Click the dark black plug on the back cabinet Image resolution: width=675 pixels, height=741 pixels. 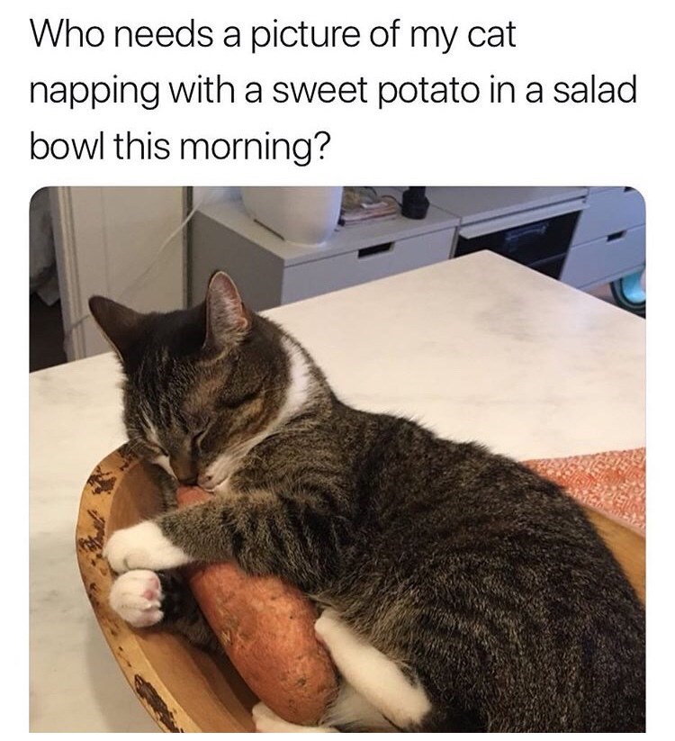click(x=413, y=202)
